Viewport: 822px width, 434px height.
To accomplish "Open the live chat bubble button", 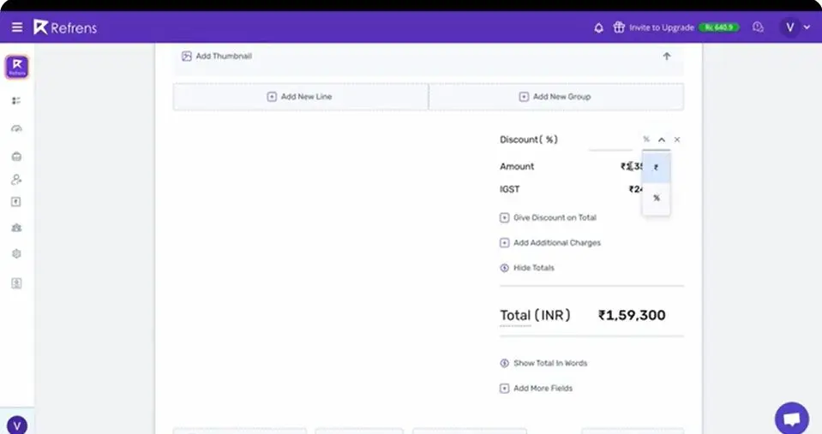I will pos(792,419).
